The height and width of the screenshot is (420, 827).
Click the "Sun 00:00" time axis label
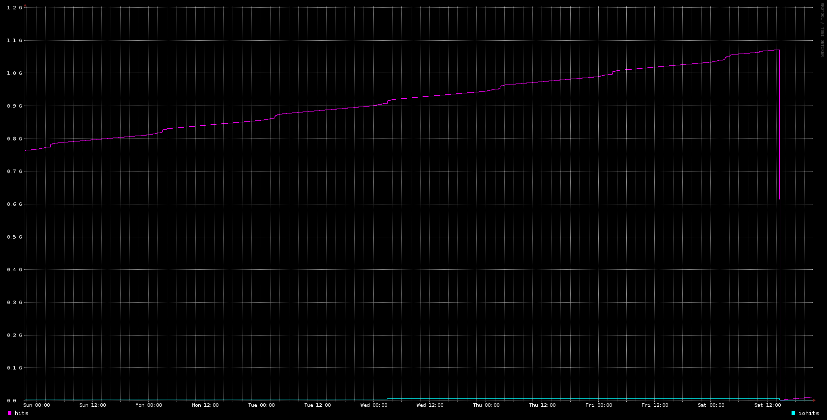[x=36, y=405]
